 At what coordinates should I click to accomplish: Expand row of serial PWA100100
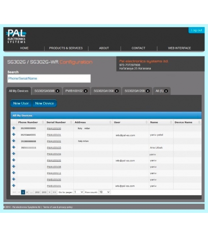pyautogui.click(x=14, y=128)
